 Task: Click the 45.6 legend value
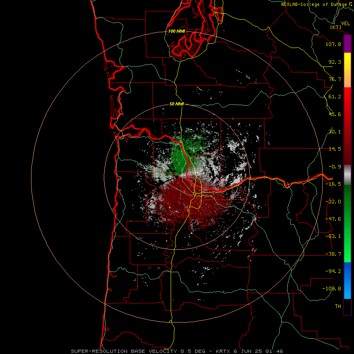tap(335, 114)
